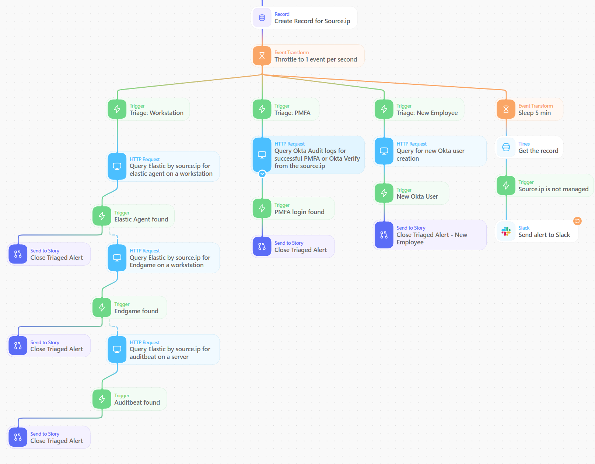Select bottom-most Close Triaged Alert node
The width and height of the screenshot is (595, 464).
click(49, 437)
